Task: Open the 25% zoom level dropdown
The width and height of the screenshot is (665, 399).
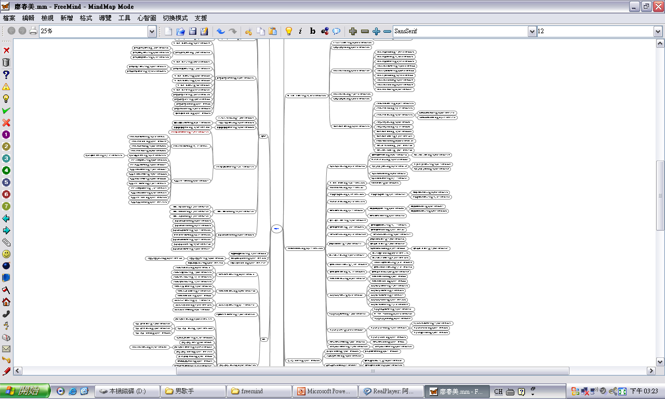Action: [x=152, y=32]
